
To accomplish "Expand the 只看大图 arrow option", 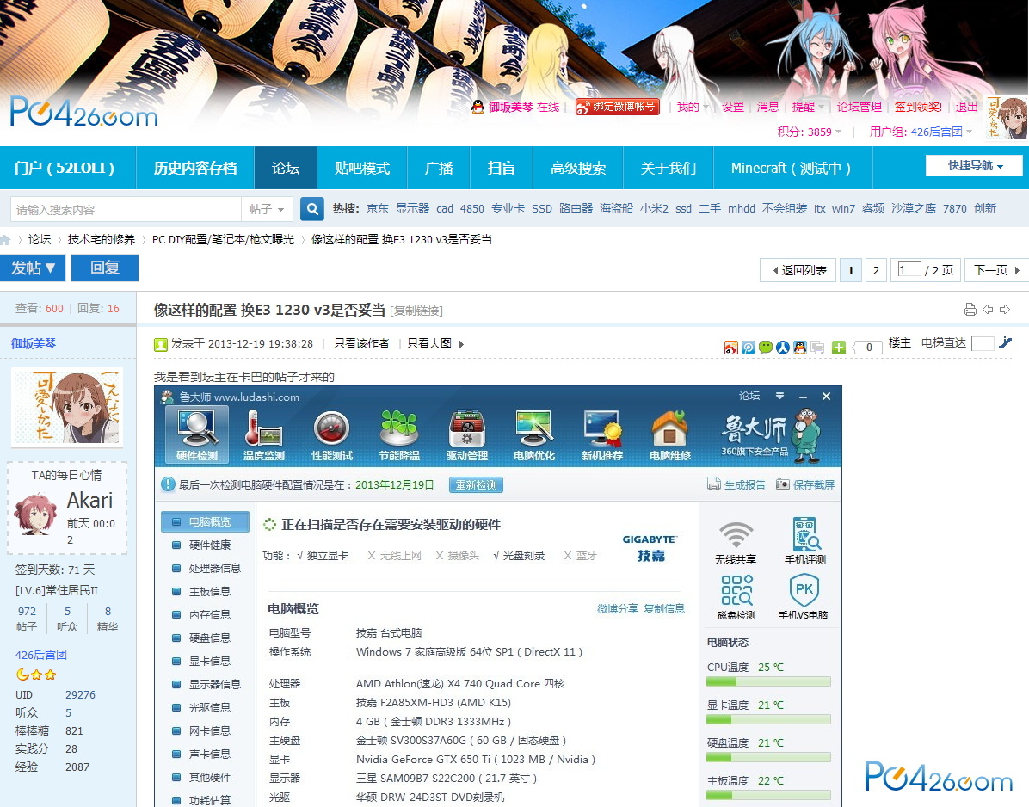I will point(460,344).
